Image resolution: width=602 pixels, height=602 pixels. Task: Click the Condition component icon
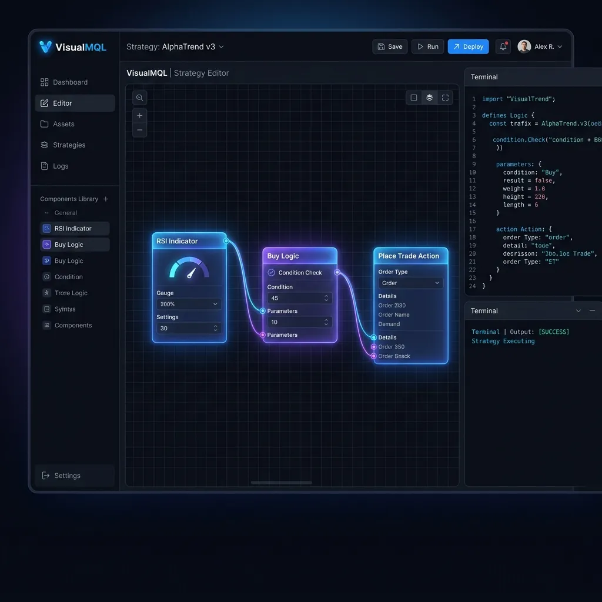(47, 277)
